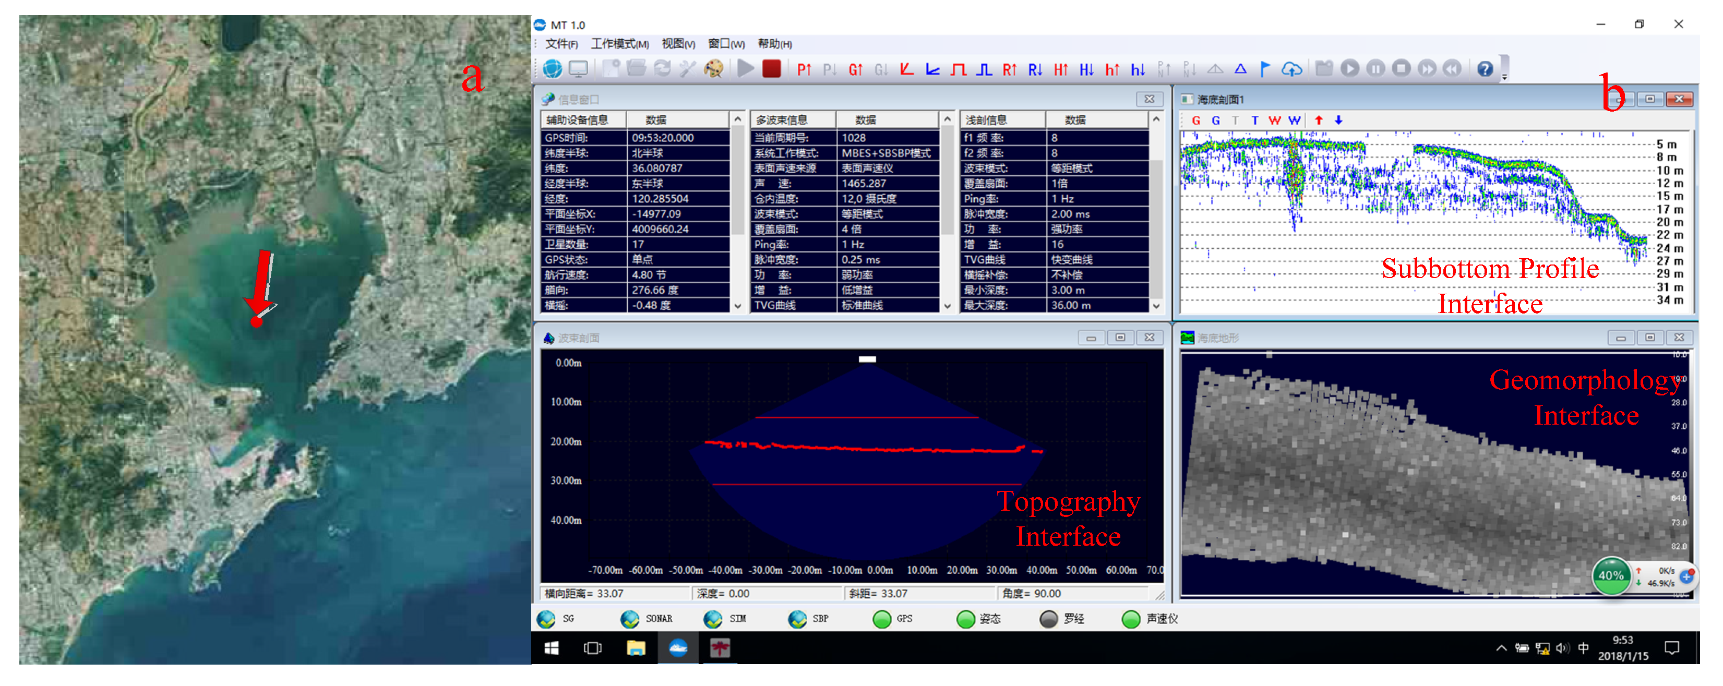Screen dimensions: 1723x686
Task: Click the T button in 海底剖面1 toolbar
Action: (x=1255, y=121)
